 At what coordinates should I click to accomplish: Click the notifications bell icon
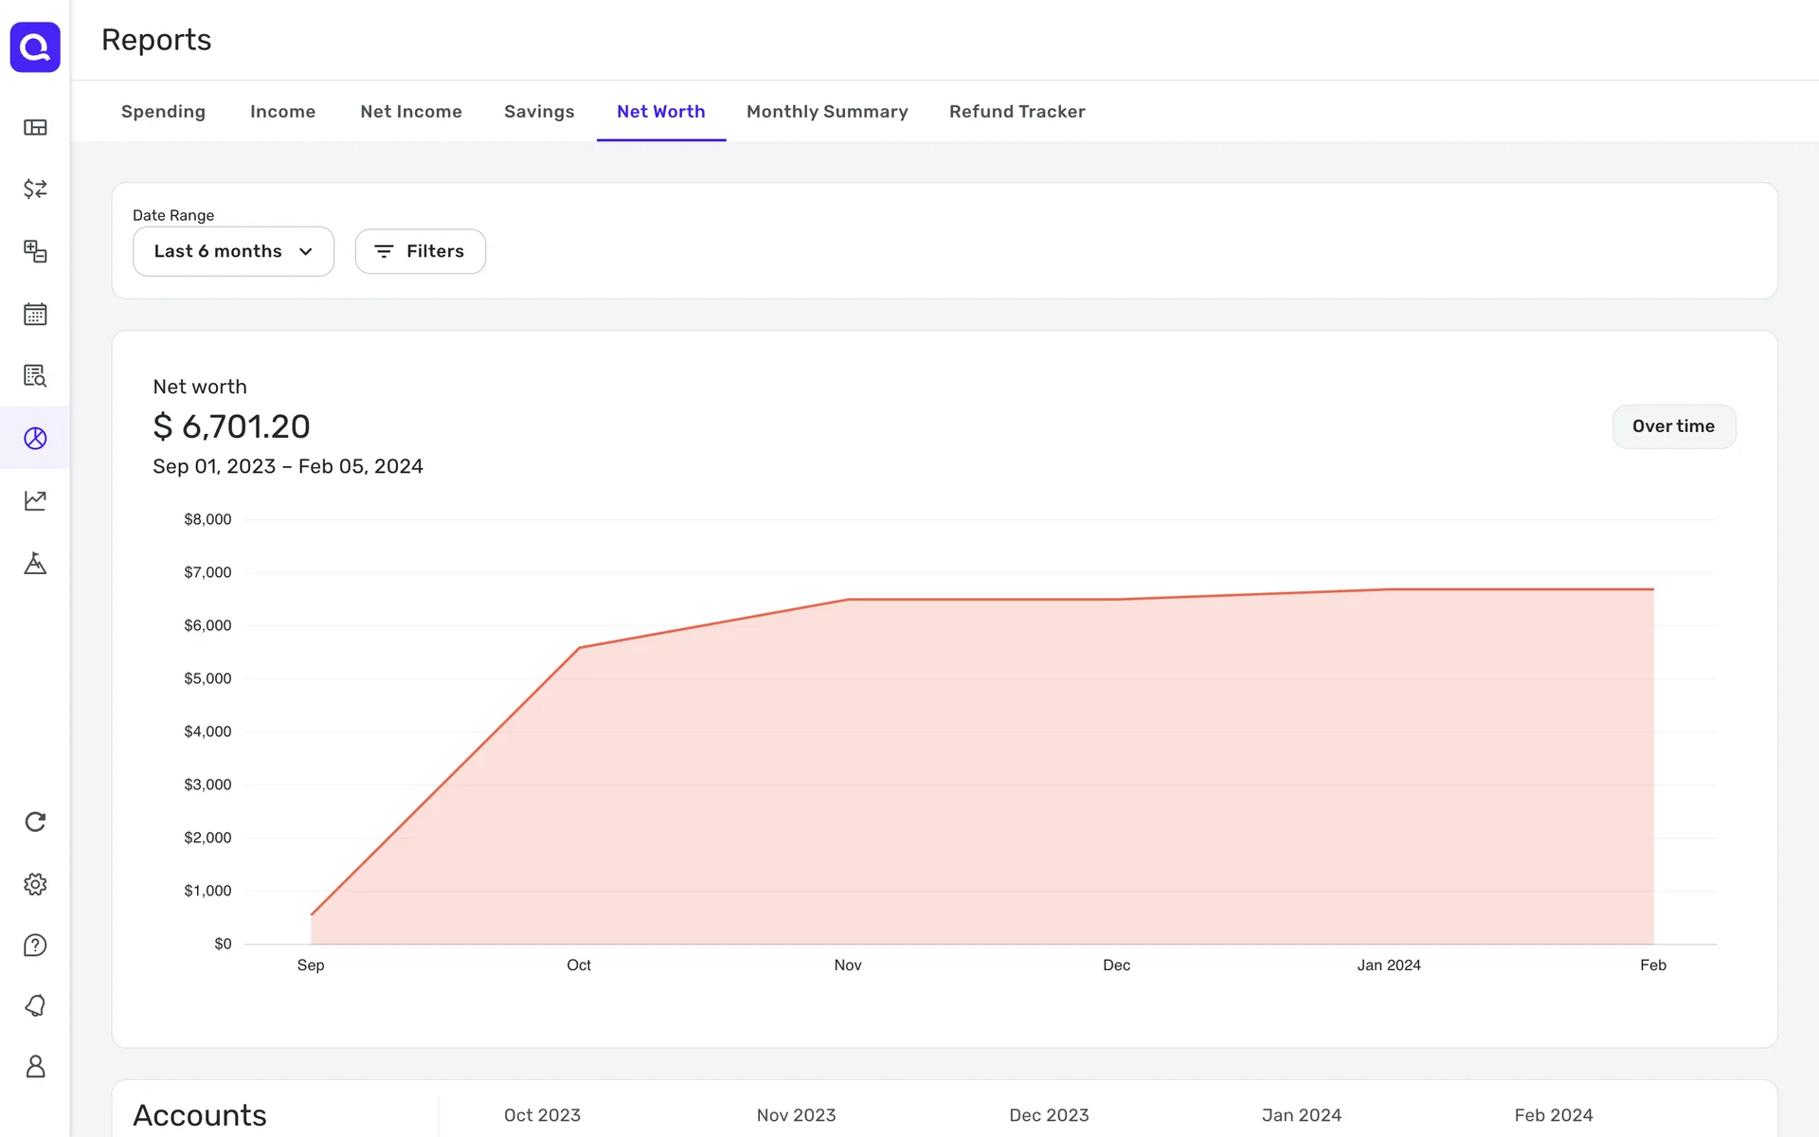point(35,1005)
